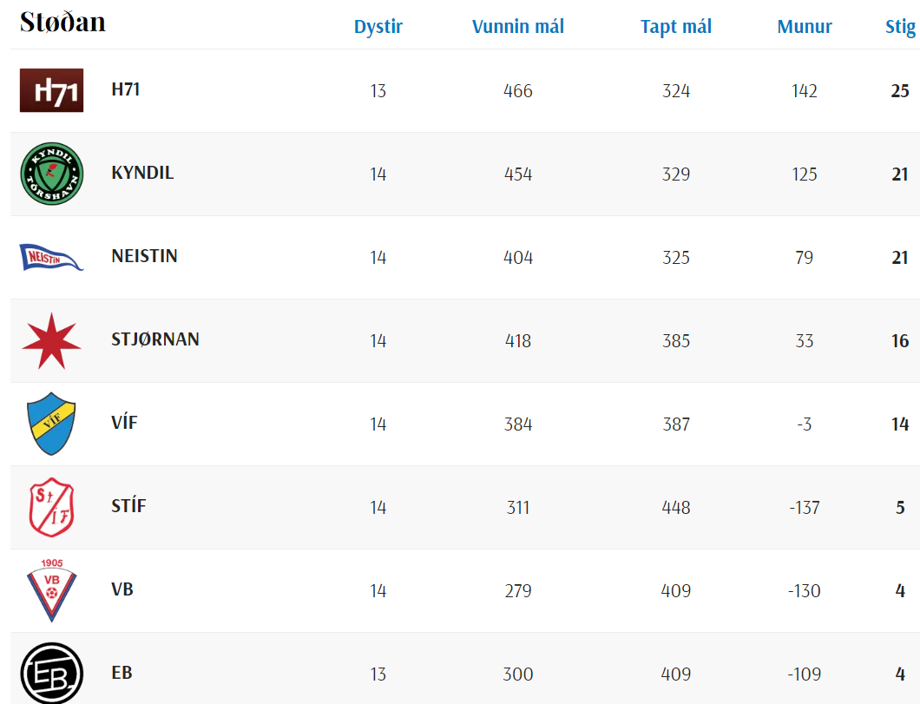
Task: Open the H71 team name link
Action: tap(126, 89)
